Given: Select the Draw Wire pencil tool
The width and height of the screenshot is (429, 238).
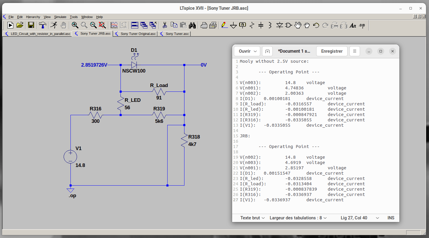Looking at the screenshot, I should click(224, 25).
